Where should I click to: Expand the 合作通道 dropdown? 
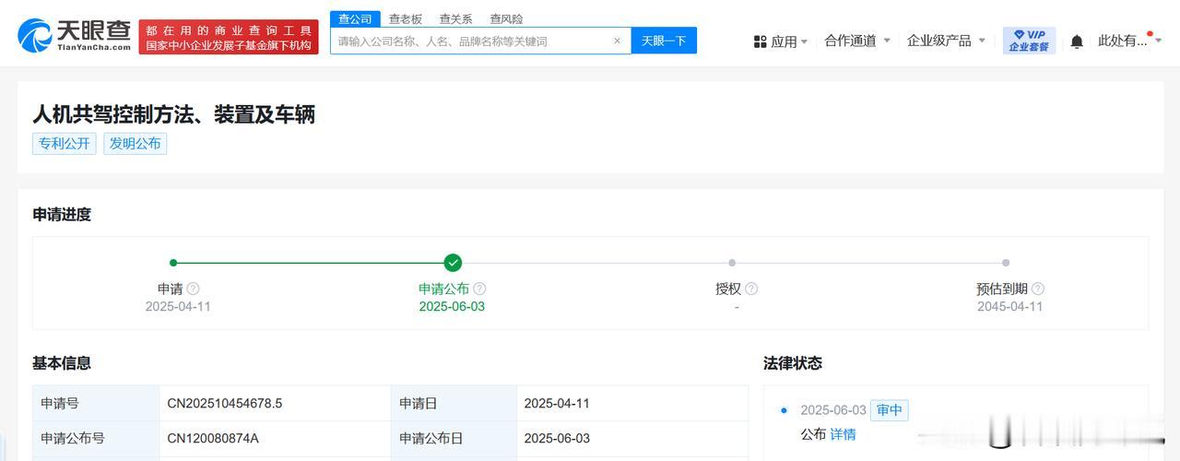[887, 41]
